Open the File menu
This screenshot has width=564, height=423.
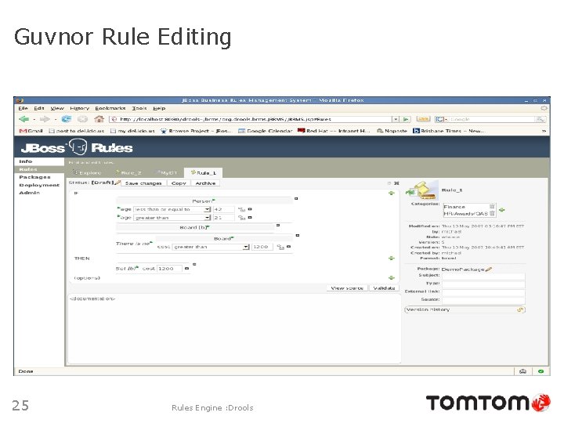click(23, 108)
